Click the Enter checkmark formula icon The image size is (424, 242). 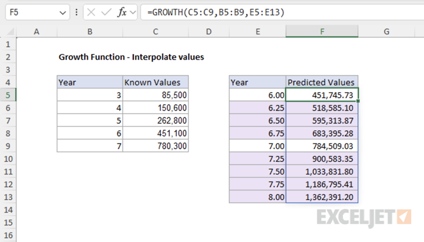[x=106, y=12]
